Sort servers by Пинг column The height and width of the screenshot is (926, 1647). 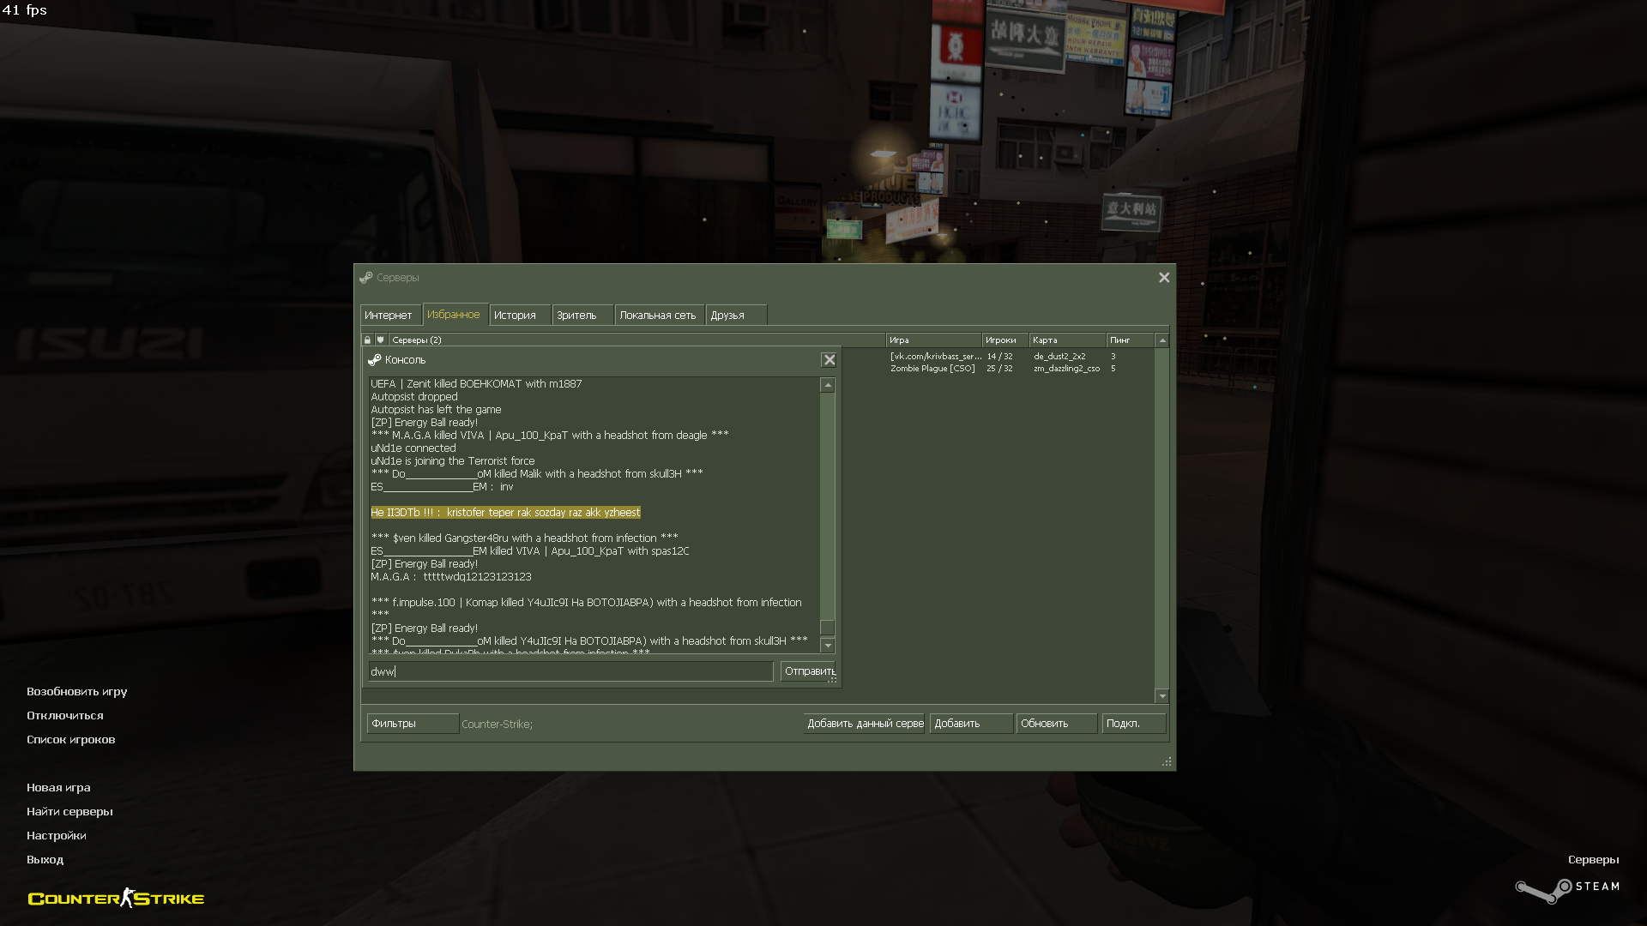coord(1128,340)
